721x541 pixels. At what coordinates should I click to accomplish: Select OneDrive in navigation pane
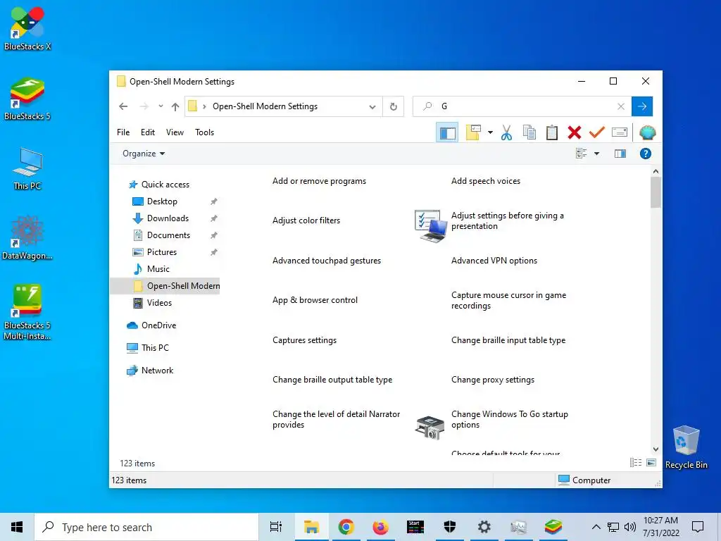pyautogui.click(x=151, y=325)
